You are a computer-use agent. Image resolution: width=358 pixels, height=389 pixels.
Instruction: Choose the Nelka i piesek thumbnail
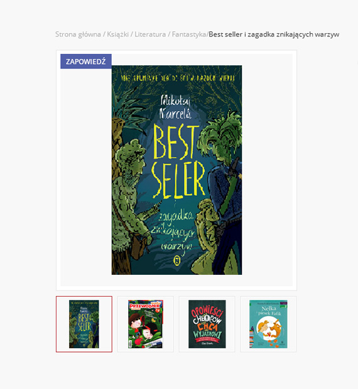268,324
